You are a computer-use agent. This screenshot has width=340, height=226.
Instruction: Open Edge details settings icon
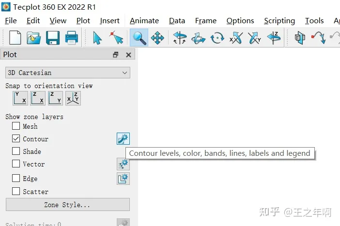tap(123, 179)
